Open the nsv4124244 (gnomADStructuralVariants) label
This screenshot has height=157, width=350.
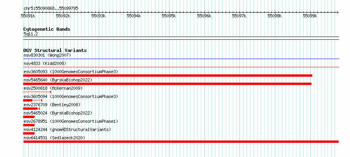(67, 129)
